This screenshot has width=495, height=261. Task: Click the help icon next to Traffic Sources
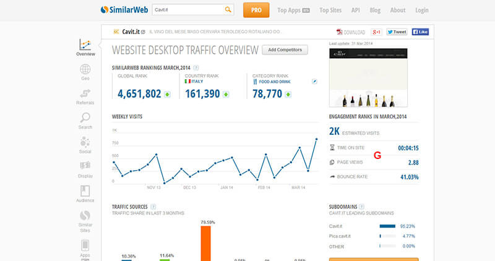coord(153,207)
